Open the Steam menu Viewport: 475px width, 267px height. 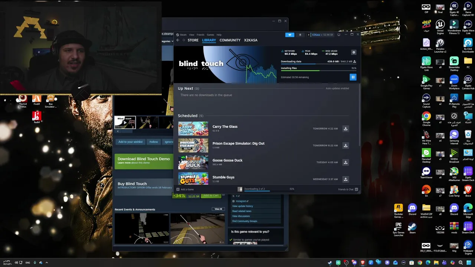(x=182, y=35)
